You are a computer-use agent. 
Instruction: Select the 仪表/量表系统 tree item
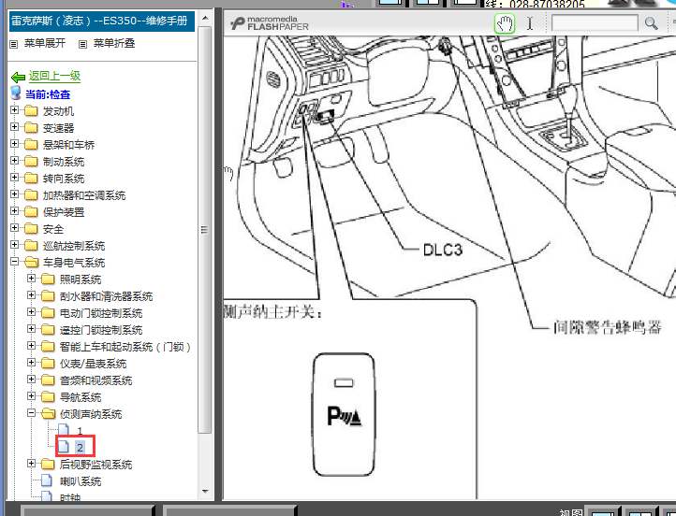pyautogui.click(x=93, y=364)
